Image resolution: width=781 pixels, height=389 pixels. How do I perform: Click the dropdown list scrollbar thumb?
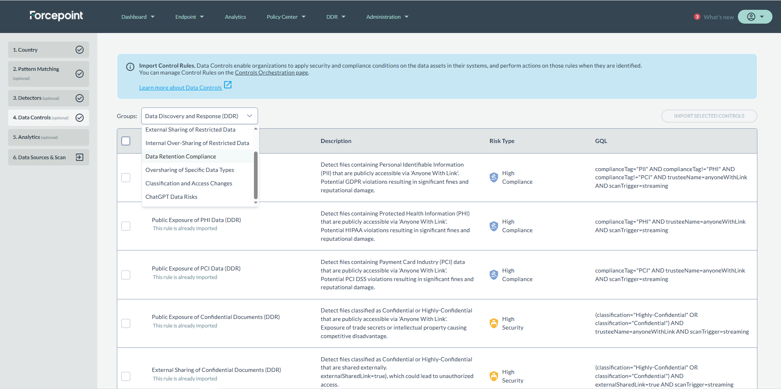(x=256, y=175)
